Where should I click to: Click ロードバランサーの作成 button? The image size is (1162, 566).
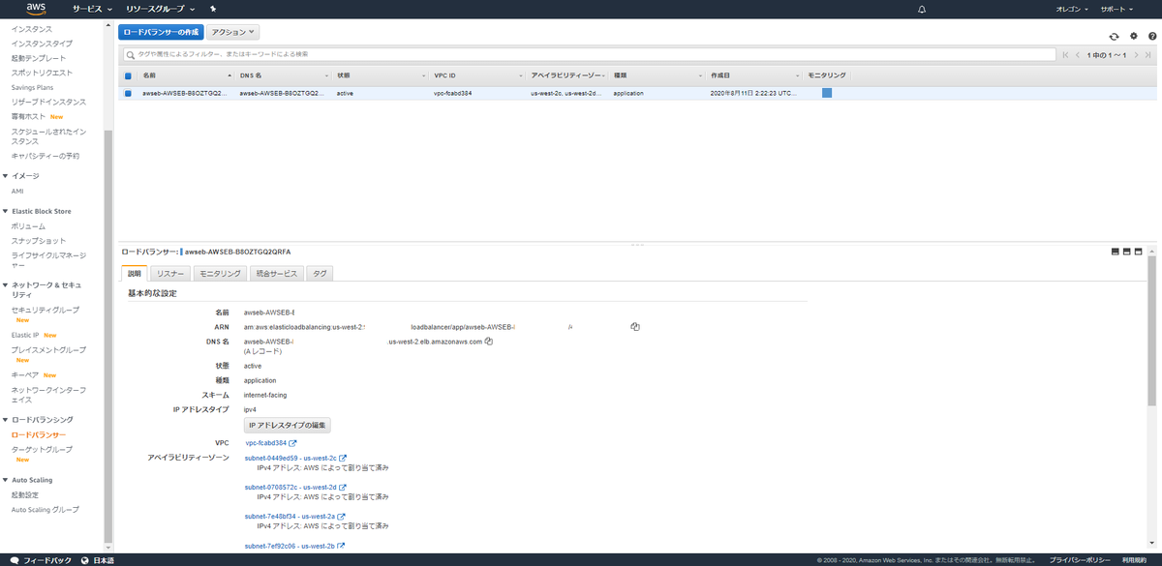click(x=161, y=32)
